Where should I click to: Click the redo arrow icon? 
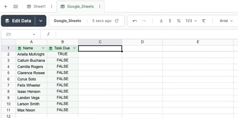(144, 21)
